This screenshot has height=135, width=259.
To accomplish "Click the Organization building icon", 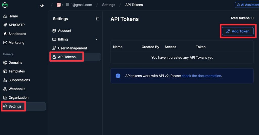I will pos(5,98).
